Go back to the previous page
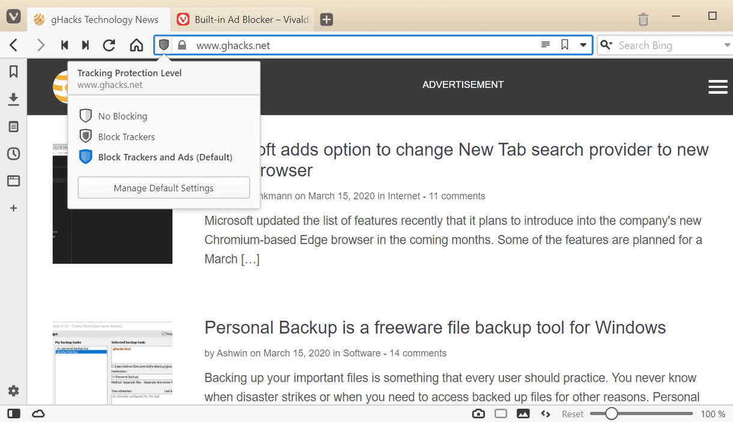The width and height of the screenshot is (733, 422). (14, 45)
